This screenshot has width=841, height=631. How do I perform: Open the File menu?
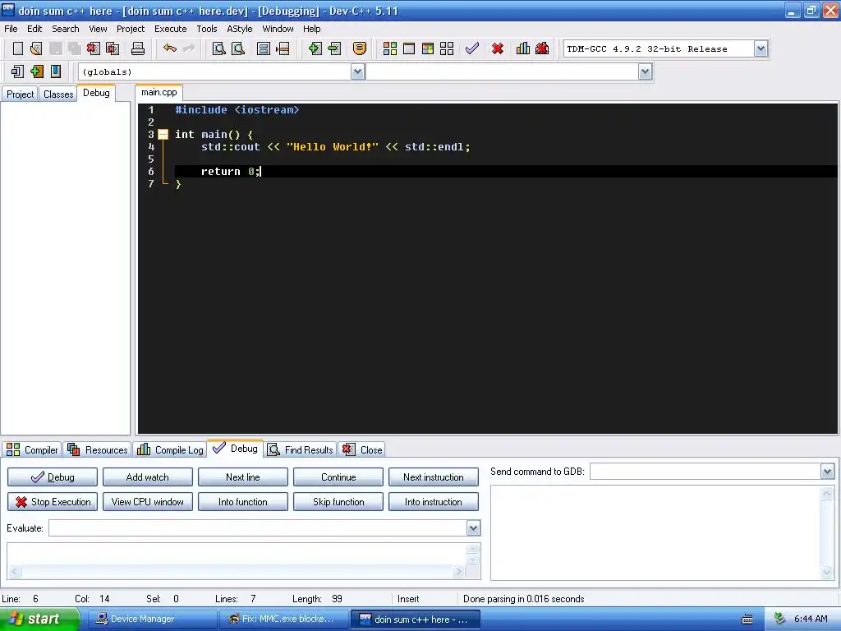click(x=11, y=29)
